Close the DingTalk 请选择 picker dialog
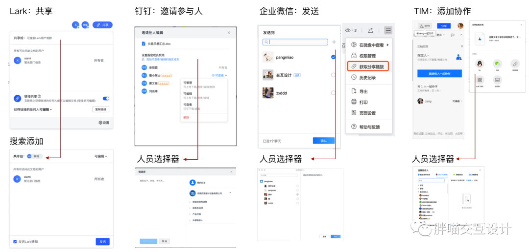The width and height of the screenshot is (529, 252). point(231,172)
